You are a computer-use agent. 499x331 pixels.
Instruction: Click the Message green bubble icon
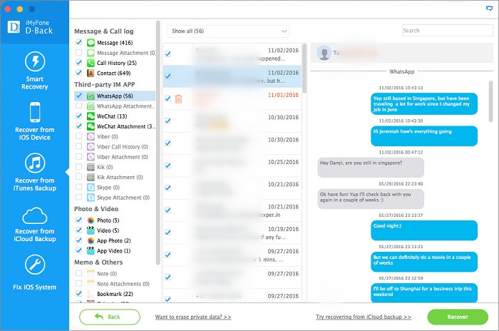(91, 43)
